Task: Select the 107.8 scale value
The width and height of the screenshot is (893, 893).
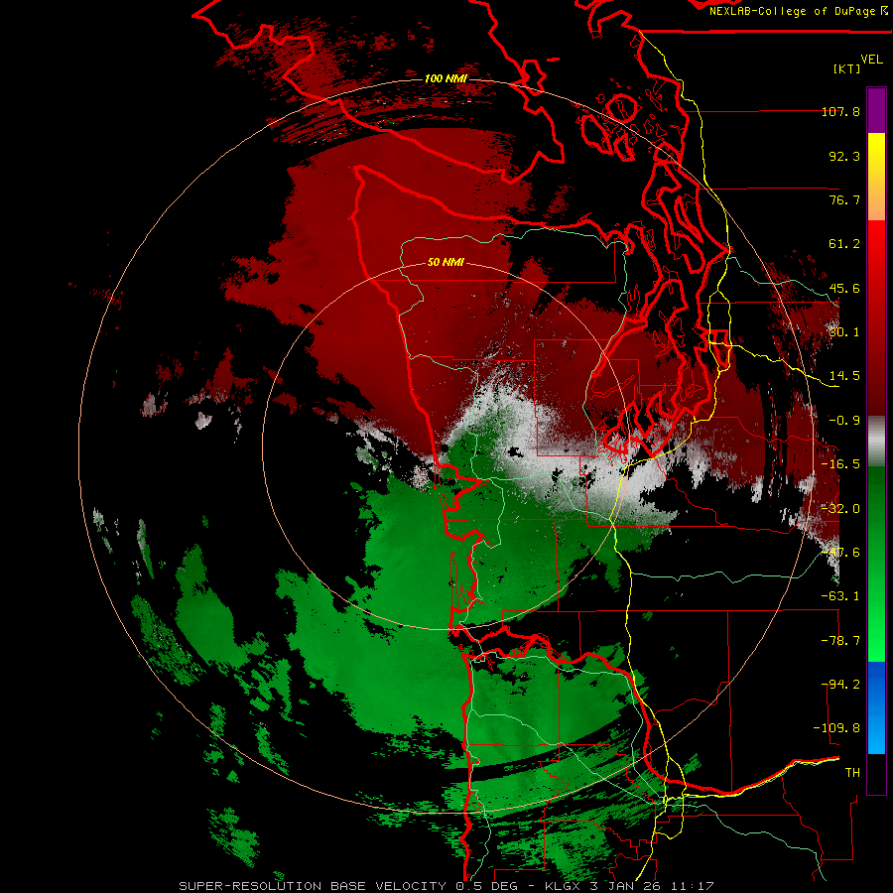Action: coord(840,111)
